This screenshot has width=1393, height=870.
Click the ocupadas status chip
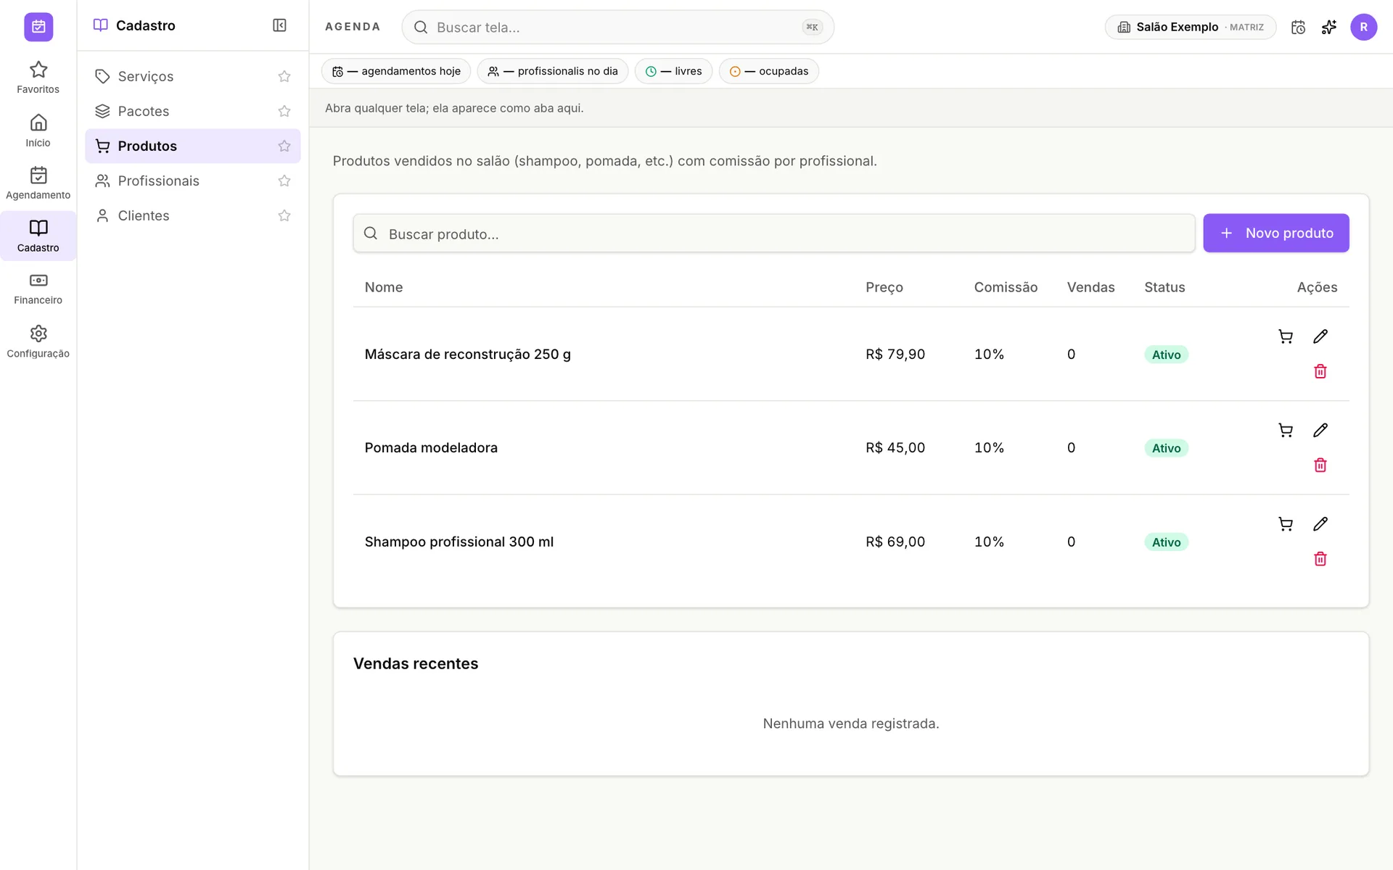pyautogui.click(x=769, y=71)
